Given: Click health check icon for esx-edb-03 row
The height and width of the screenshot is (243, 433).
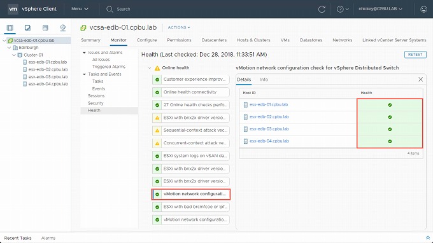Looking at the screenshot, I should (x=390, y=129).
